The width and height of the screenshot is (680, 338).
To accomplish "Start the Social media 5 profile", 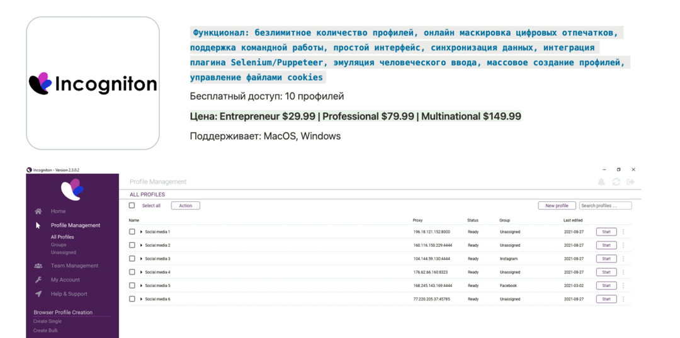I will (606, 286).
